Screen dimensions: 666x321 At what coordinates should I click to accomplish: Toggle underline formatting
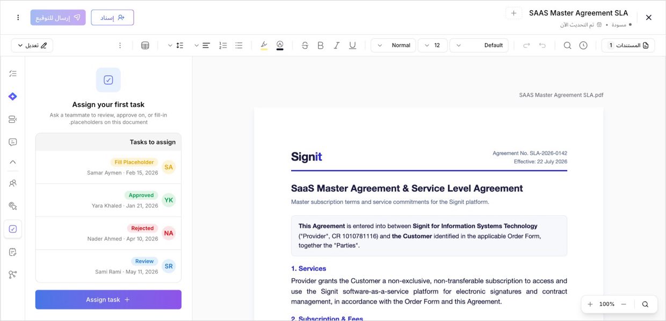[352, 46]
